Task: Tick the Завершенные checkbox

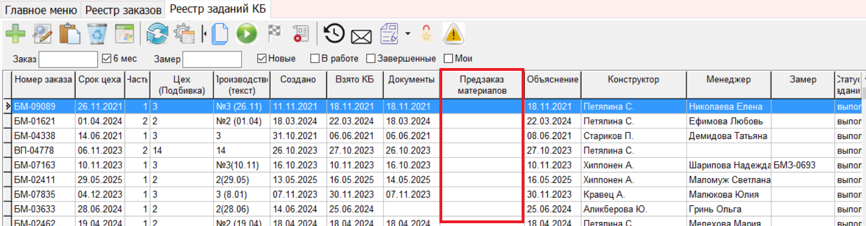Action: click(370, 58)
